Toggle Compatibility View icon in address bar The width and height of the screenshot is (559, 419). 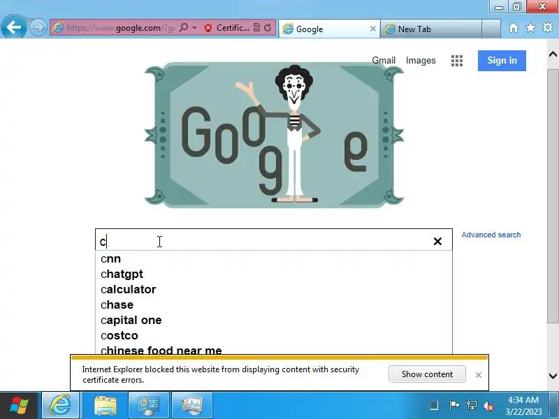[256, 27]
